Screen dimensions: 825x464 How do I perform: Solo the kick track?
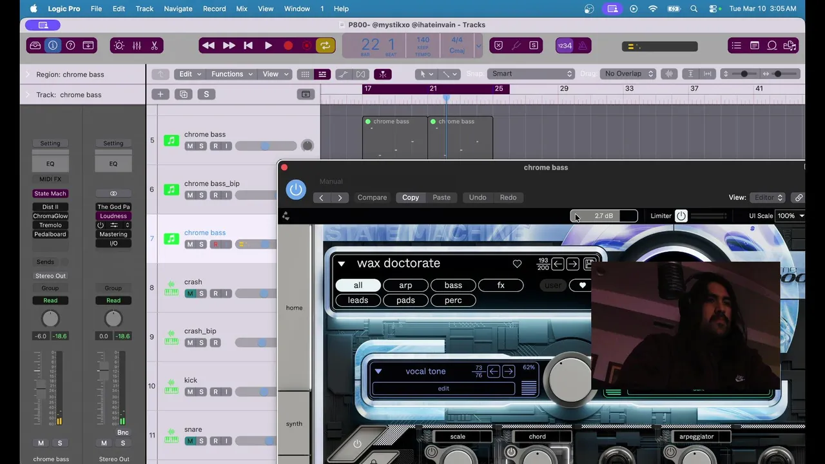[201, 392]
